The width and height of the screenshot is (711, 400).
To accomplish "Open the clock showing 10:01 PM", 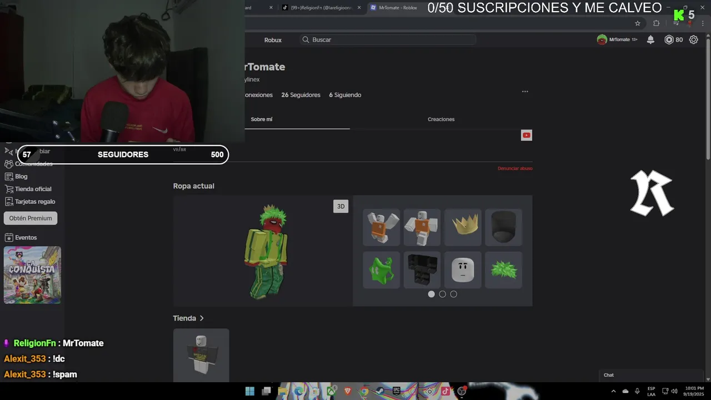I will point(694,391).
